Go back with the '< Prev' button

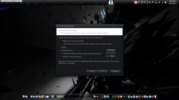coord(91,71)
